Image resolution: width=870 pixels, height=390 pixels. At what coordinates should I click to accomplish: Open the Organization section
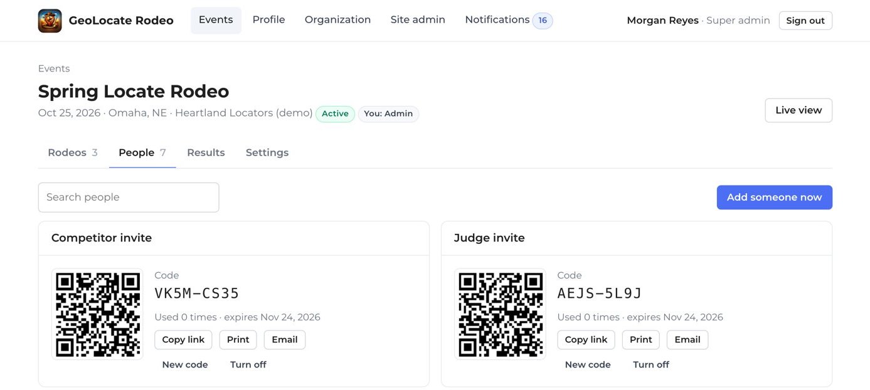(337, 20)
